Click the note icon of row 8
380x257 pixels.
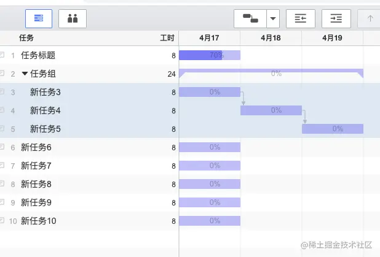click(x=2, y=183)
